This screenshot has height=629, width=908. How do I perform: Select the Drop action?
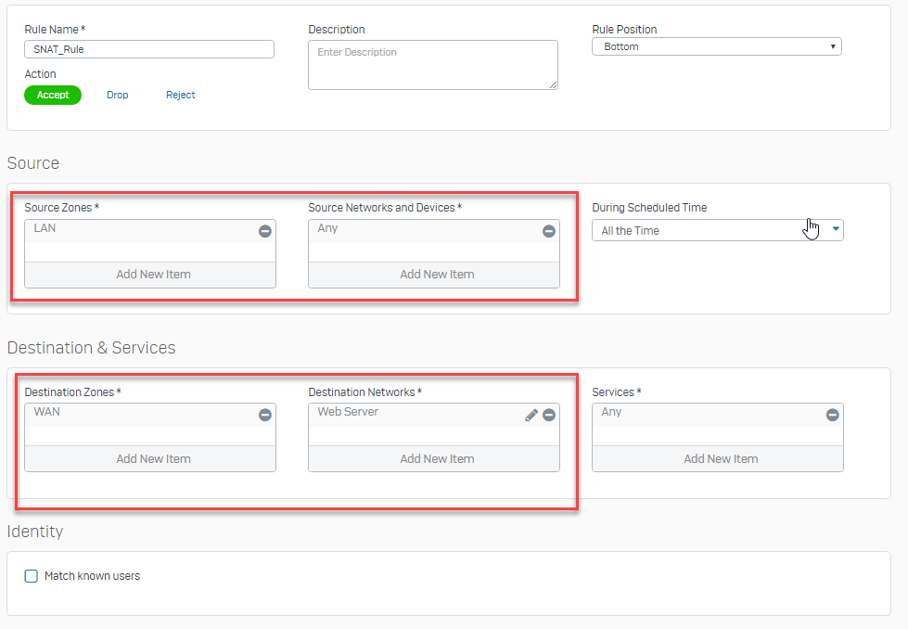pos(118,95)
